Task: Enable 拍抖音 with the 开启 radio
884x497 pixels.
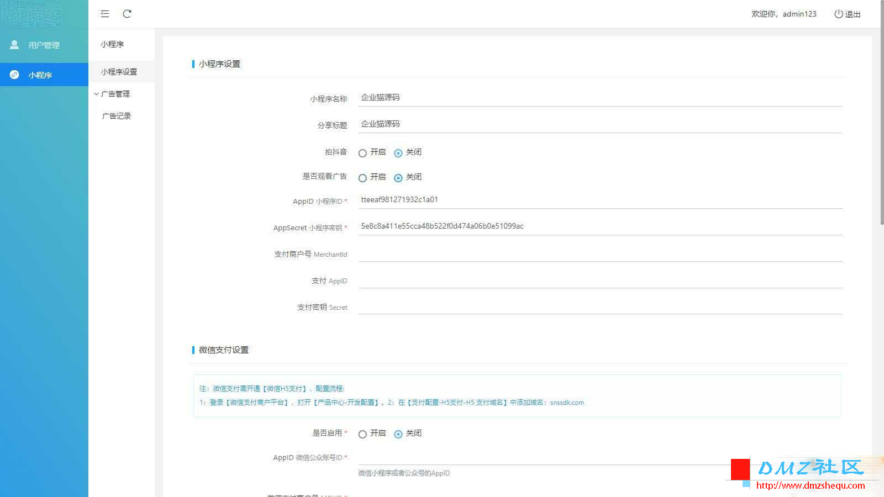Action: click(362, 153)
